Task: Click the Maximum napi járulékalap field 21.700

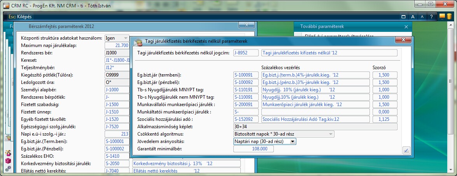Action: [x=117, y=45]
